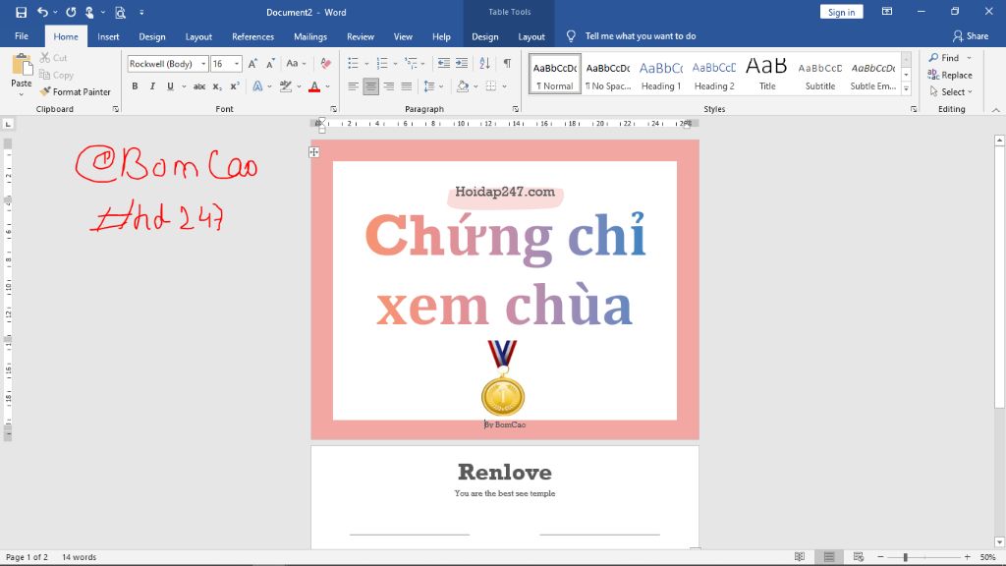Click the table move handle
The height and width of the screenshot is (566, 1006).
[313, 152]
